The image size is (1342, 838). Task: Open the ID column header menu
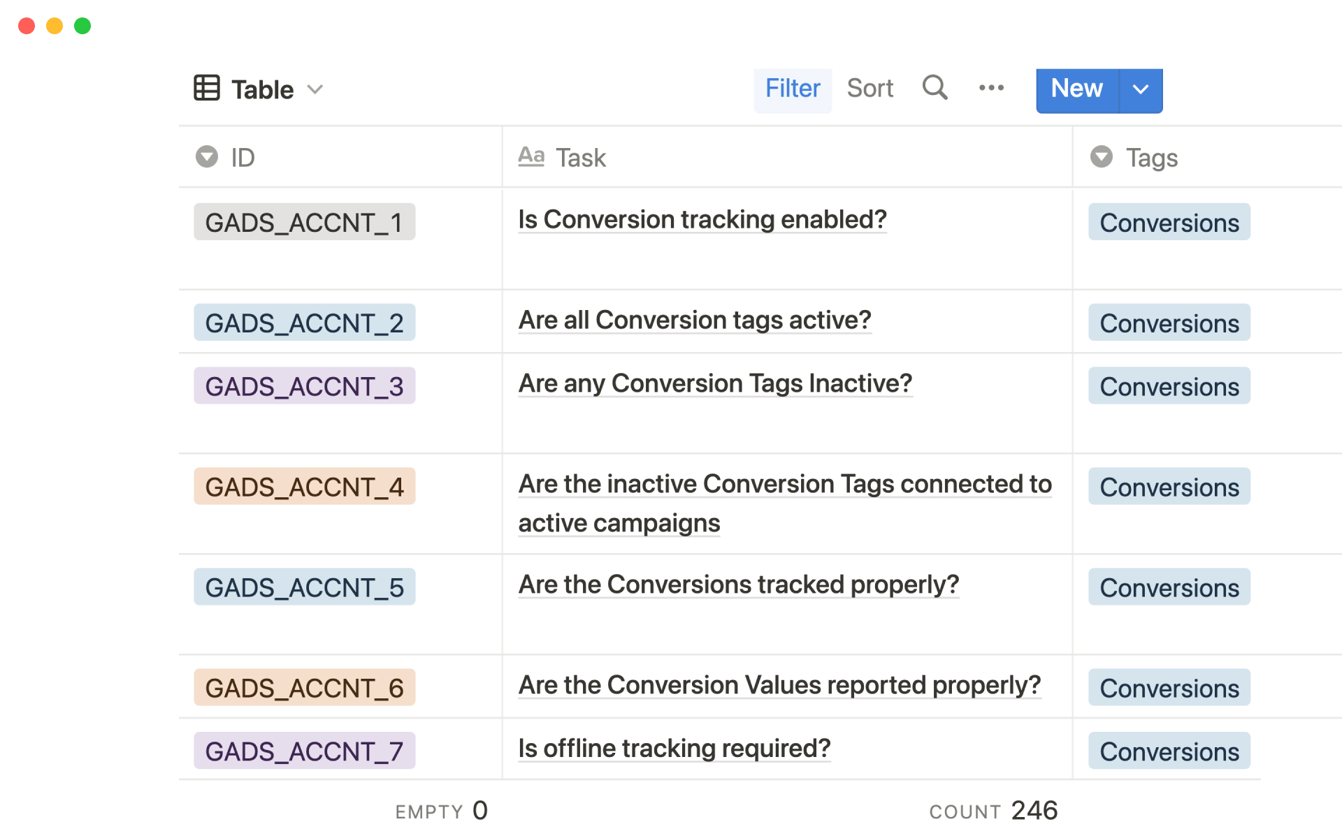(x=243, y=156)
